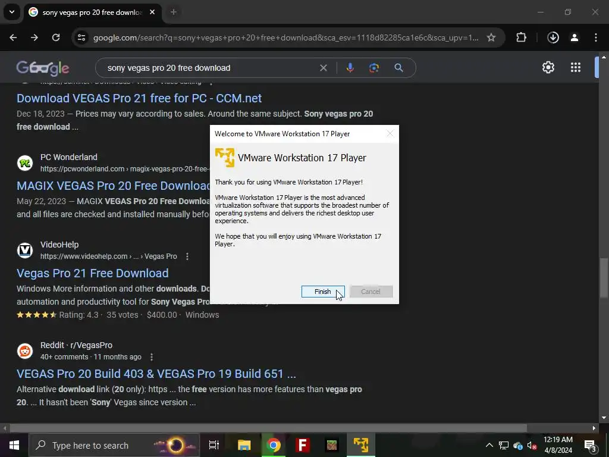Click the google.com URL address bar
Screen dimensions: 609x457
tap(285, 37)
